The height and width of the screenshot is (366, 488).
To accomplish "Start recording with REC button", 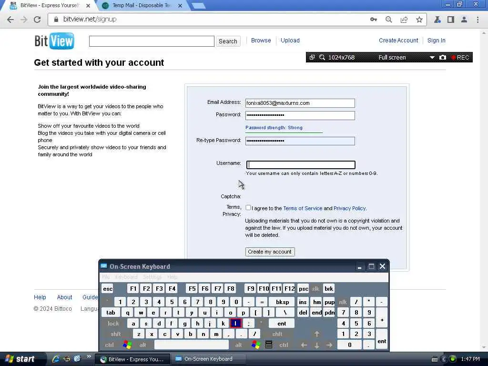I will pos(460,57).
